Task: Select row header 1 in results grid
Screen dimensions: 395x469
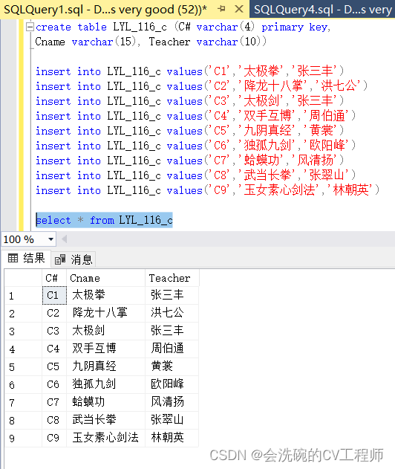Action: coord(23,296)
